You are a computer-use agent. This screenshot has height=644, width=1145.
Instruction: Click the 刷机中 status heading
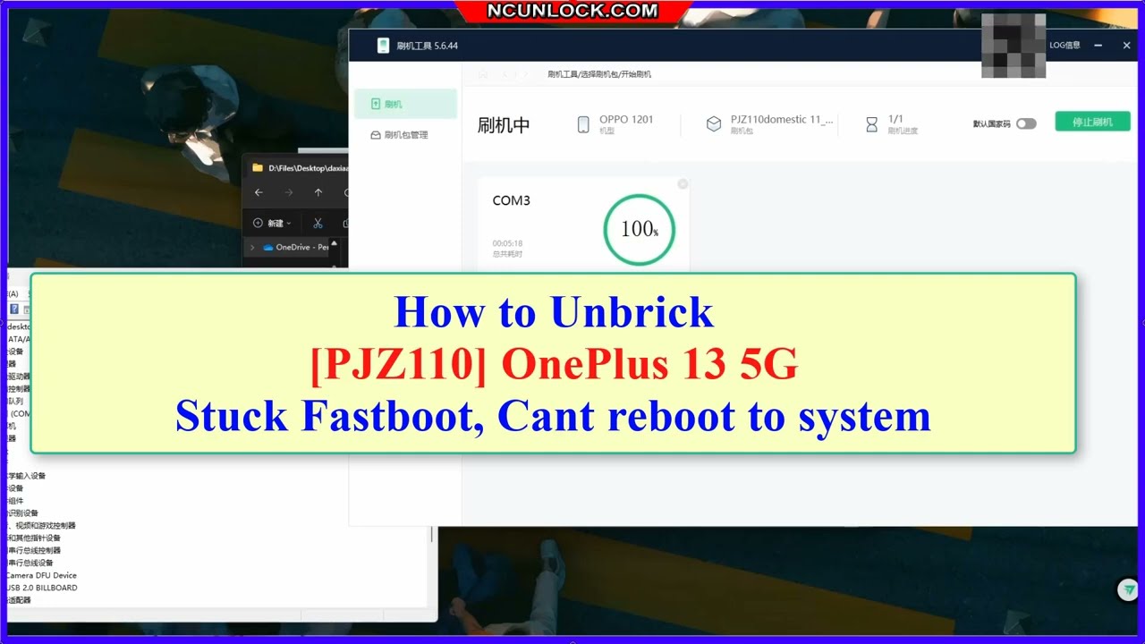[504, 125]
